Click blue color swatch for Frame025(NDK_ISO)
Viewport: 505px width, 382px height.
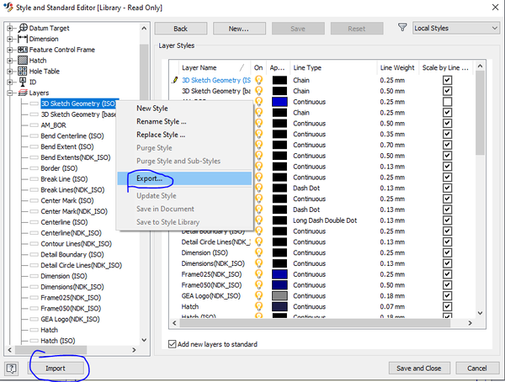tap(279, 274)
